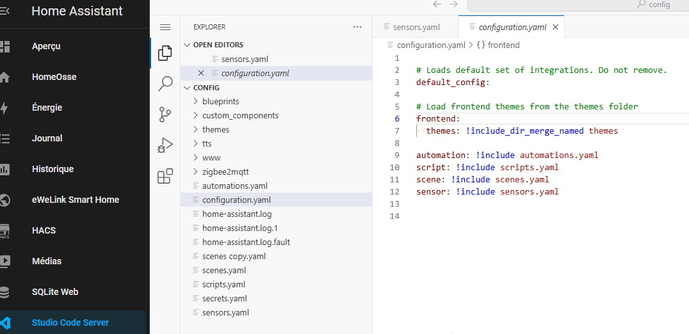Viewport: 689px width, 334px height.
Task: Collapse the Home Assistant sidebar menu
Action: pyautogui.click(x=5, y=11)
